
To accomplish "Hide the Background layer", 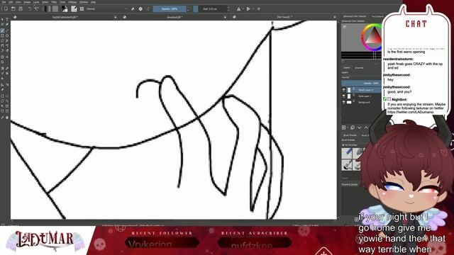I will pyautogui.click(x=344, y=102).
